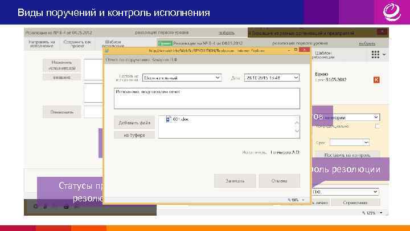The width and height of the screenshot is (410, 231).
Task: Click 'Шаблон резолюции' in left window toolbar
Action: pyautogui.click(x=113, y=43)
